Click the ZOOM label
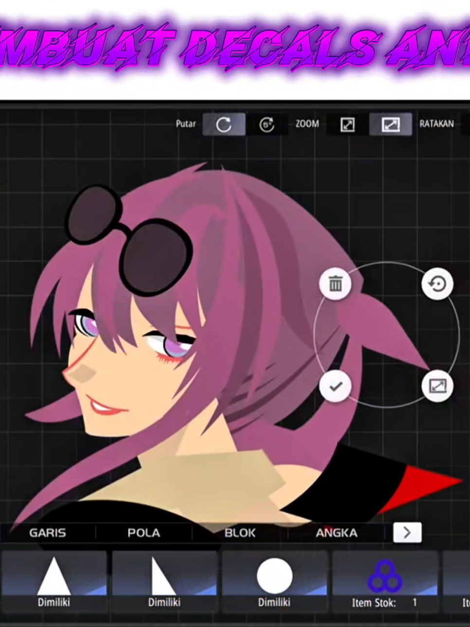This screenshot has width=470, height=627. coord(307,124)
